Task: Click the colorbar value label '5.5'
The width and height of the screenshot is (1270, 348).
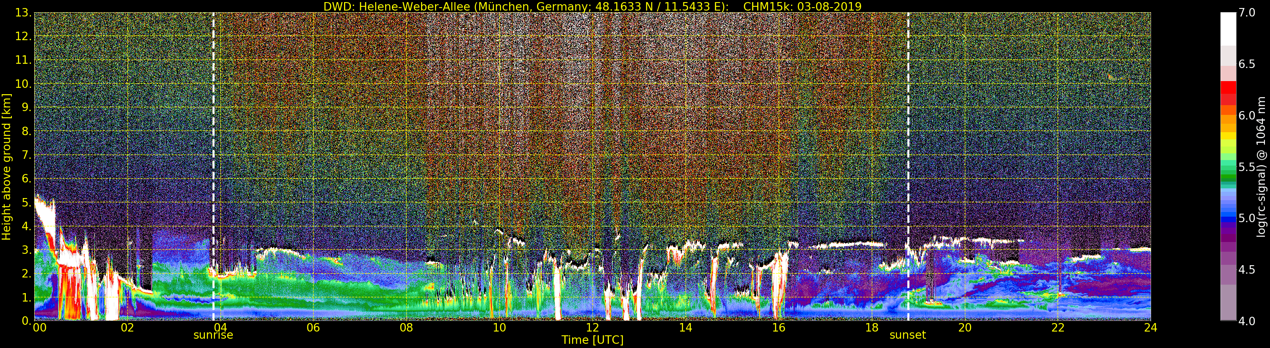Action: pyautogui.click(x=1247, y=167)
